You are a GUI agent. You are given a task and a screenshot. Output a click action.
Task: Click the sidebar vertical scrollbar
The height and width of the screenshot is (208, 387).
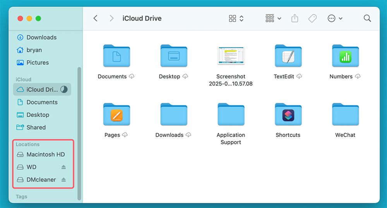click(x=79, y=133)
